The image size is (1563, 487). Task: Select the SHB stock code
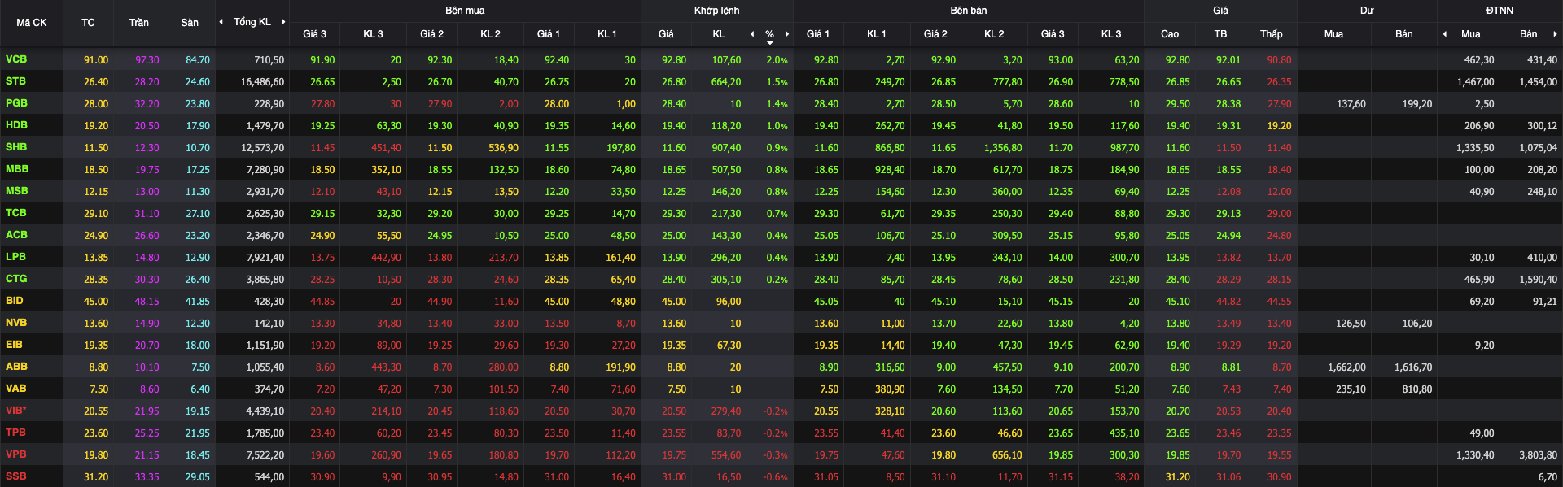coord(16,147)
